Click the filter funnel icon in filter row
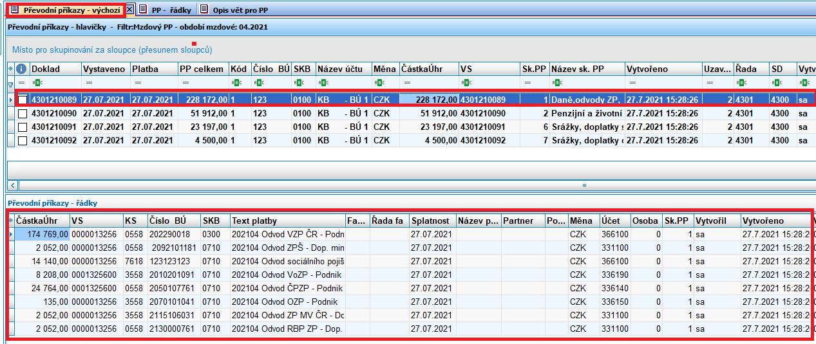Viewport: 816px width, 344px height. [10, 84]
